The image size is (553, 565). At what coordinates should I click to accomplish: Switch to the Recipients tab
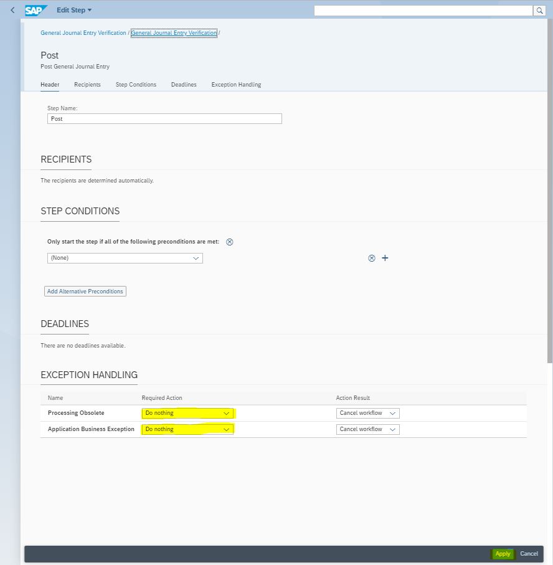pos(87,85)
